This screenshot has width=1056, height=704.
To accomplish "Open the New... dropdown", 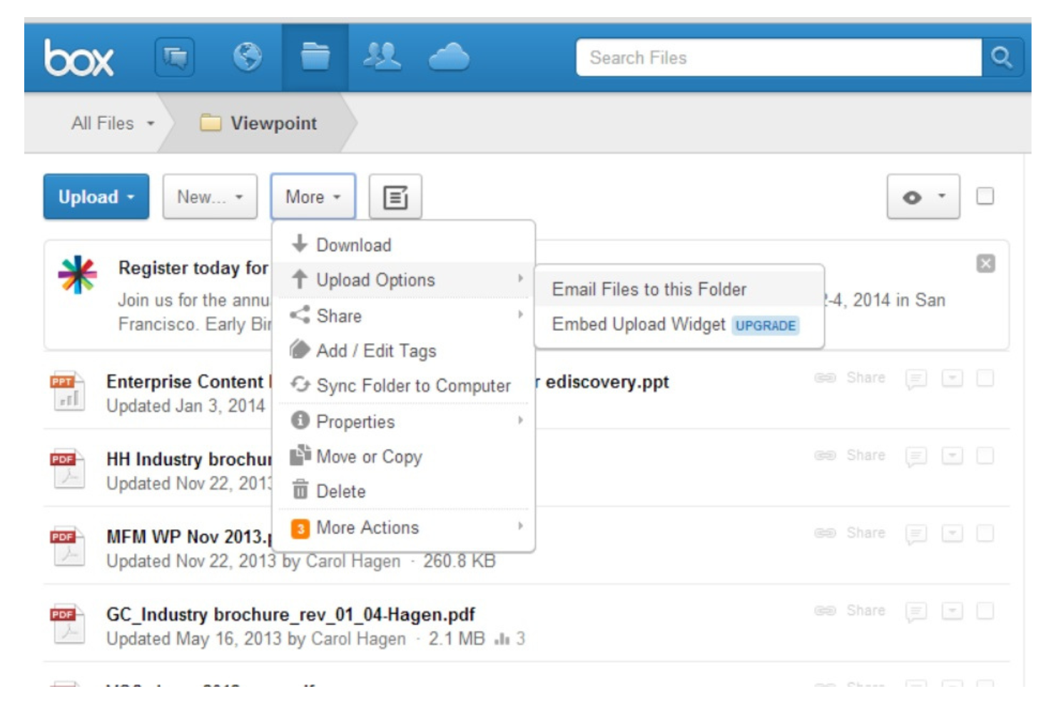I will click(x=209, y=198).
